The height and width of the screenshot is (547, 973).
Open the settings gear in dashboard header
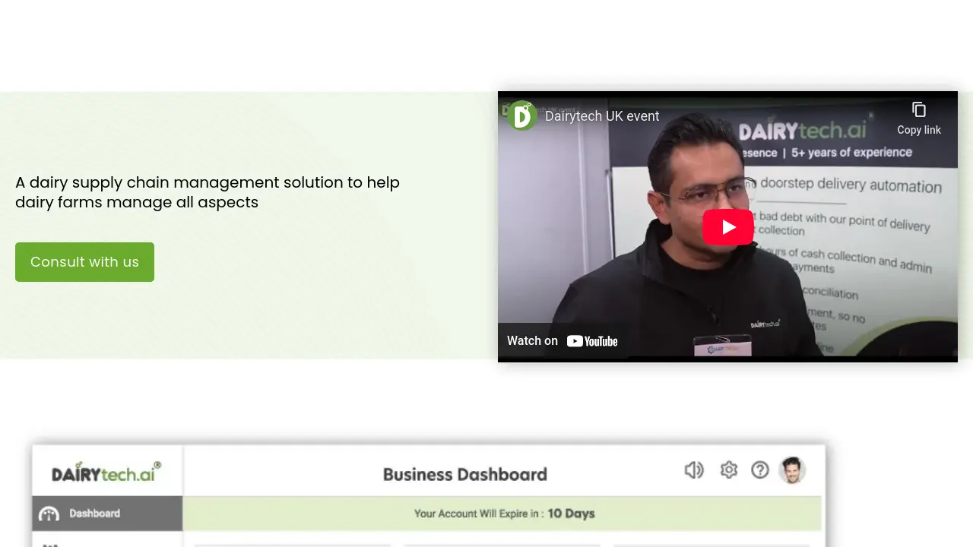pos(729,470)
